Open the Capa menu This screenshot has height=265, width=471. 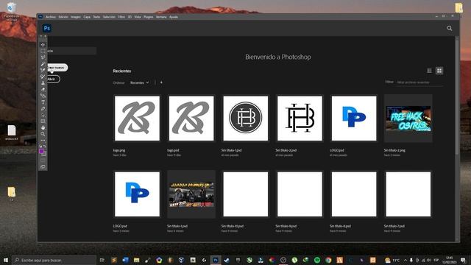pos(87,17)
